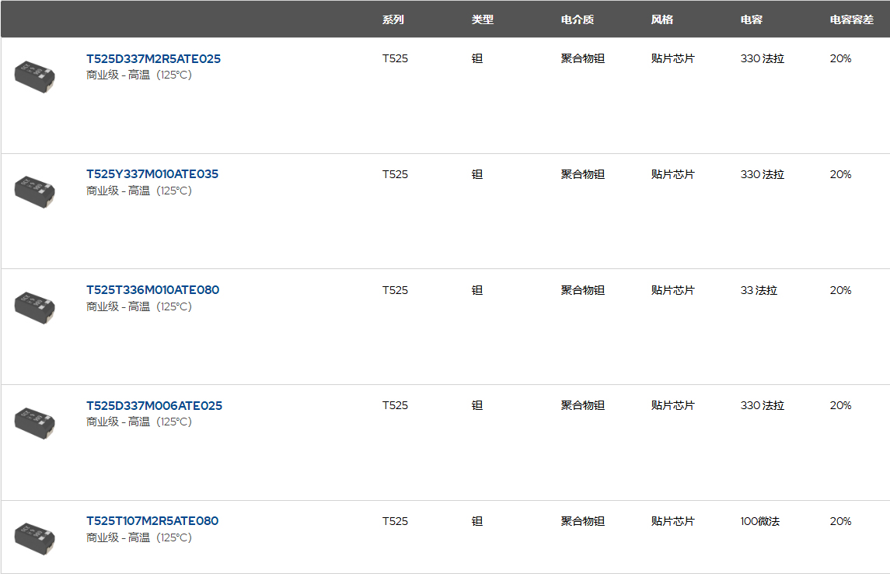Sort by the 风格 column header
Viewport: 890px width, 574px height.
tap(662, 19)
